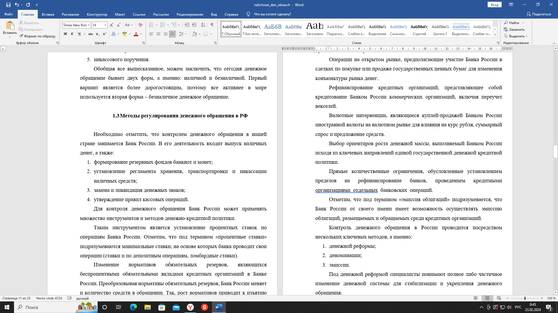This screenshot has height=313, width=558.
Task: Click Заменить in the editing group
Action: (x=514, y=30)
